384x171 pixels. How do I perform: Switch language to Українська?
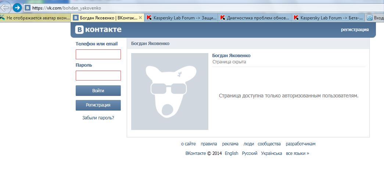271,153
